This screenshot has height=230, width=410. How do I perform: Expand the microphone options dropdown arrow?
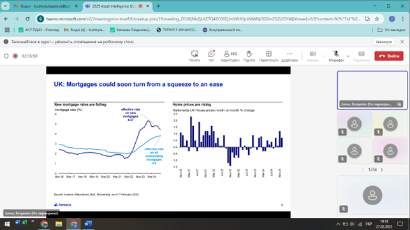coord(348,56)
